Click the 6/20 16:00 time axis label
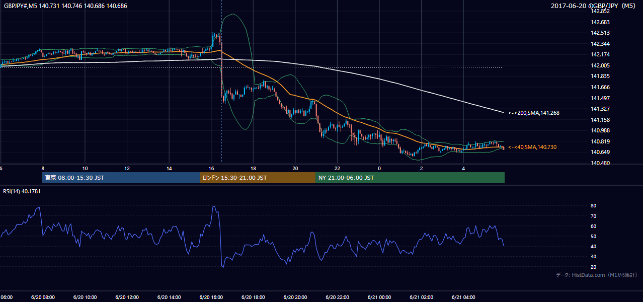Screen dimensions: 643x302 pyautogui.click(x=211, y=297)
